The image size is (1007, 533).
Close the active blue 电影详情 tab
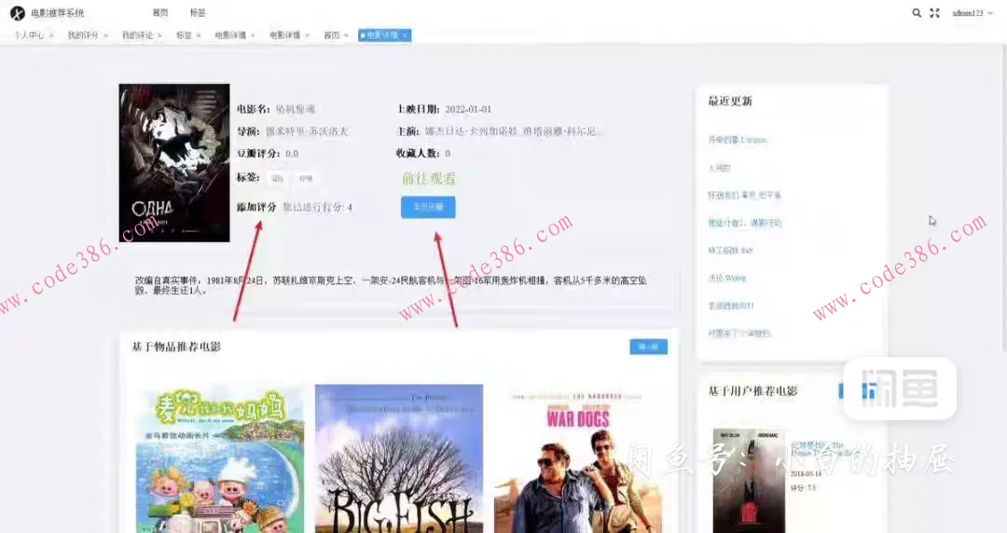point(405,35)
